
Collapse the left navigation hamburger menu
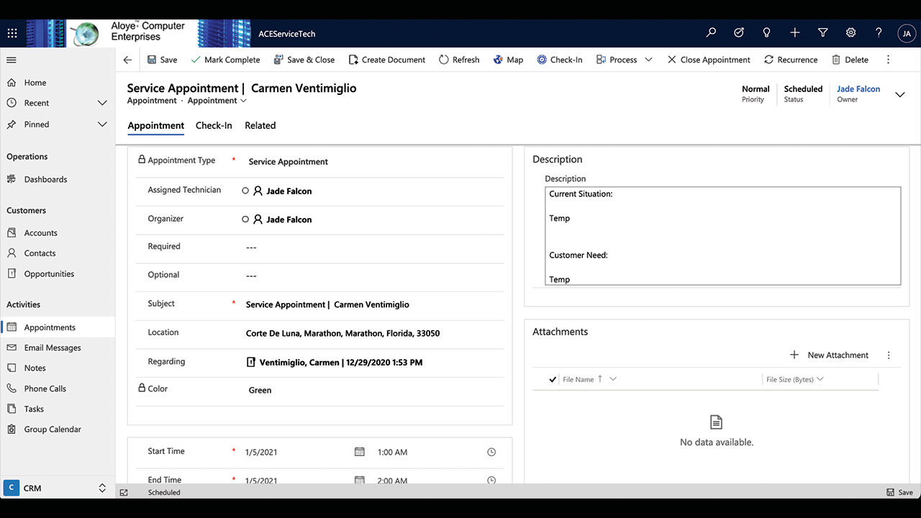pos(12,60)
